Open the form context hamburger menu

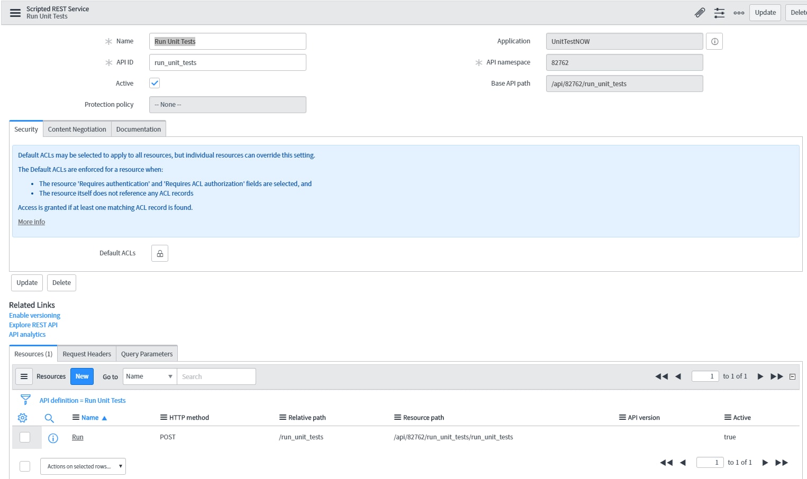tap(15, 13)
